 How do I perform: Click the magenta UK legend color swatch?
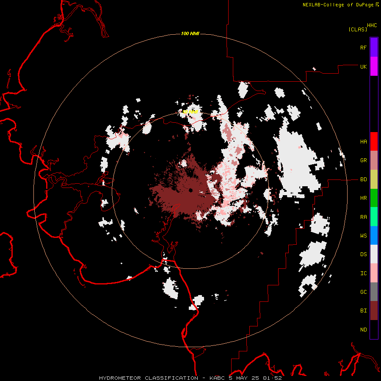[x=374, y=66]
